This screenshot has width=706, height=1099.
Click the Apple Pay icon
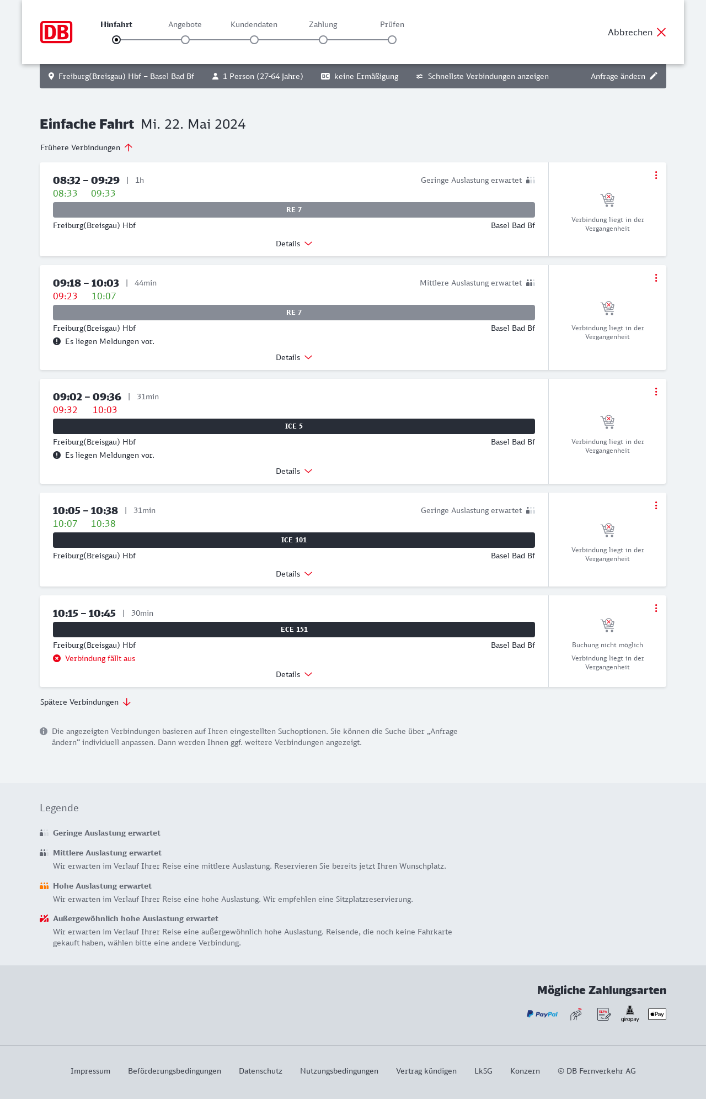[657, 1014]
